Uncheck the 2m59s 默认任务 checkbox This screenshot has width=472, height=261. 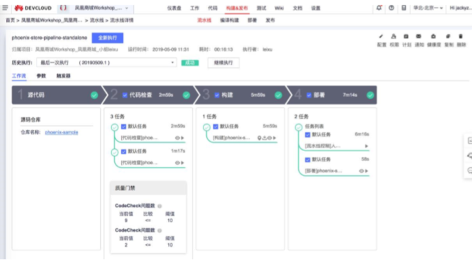click(x=124, y=126)
